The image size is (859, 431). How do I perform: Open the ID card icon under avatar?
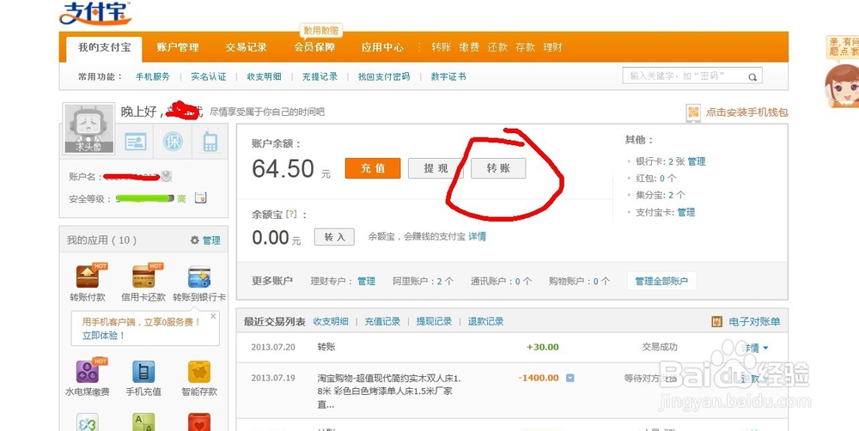tap(135, 142)
